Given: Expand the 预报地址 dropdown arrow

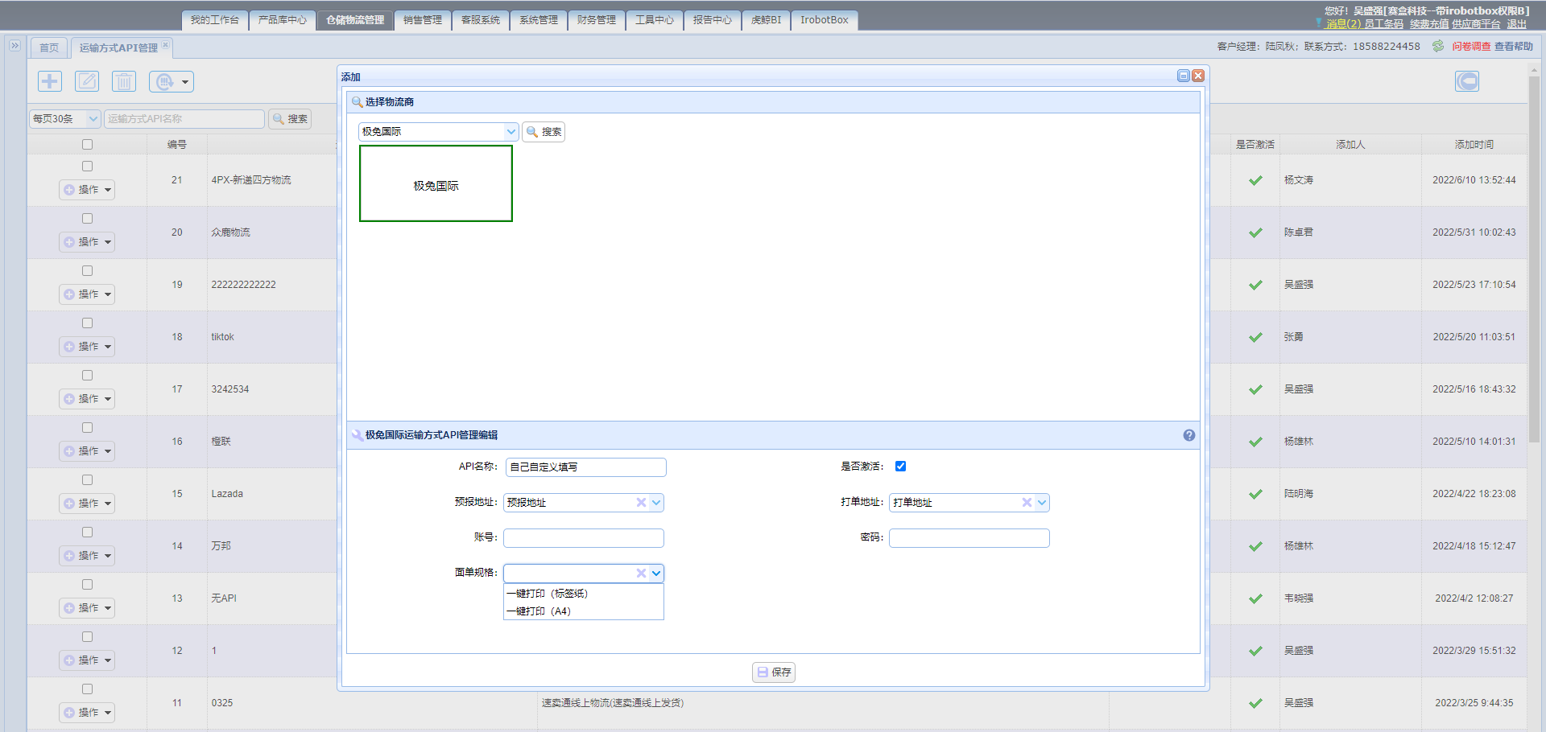Looking at the screenshot, I should pos(656,503).
